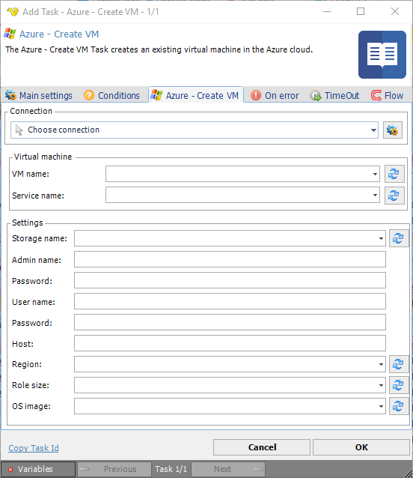Open the connection settings gear icon
Image resolution: width=413 pixels, height=478 pixels.
tap(392, 130)
